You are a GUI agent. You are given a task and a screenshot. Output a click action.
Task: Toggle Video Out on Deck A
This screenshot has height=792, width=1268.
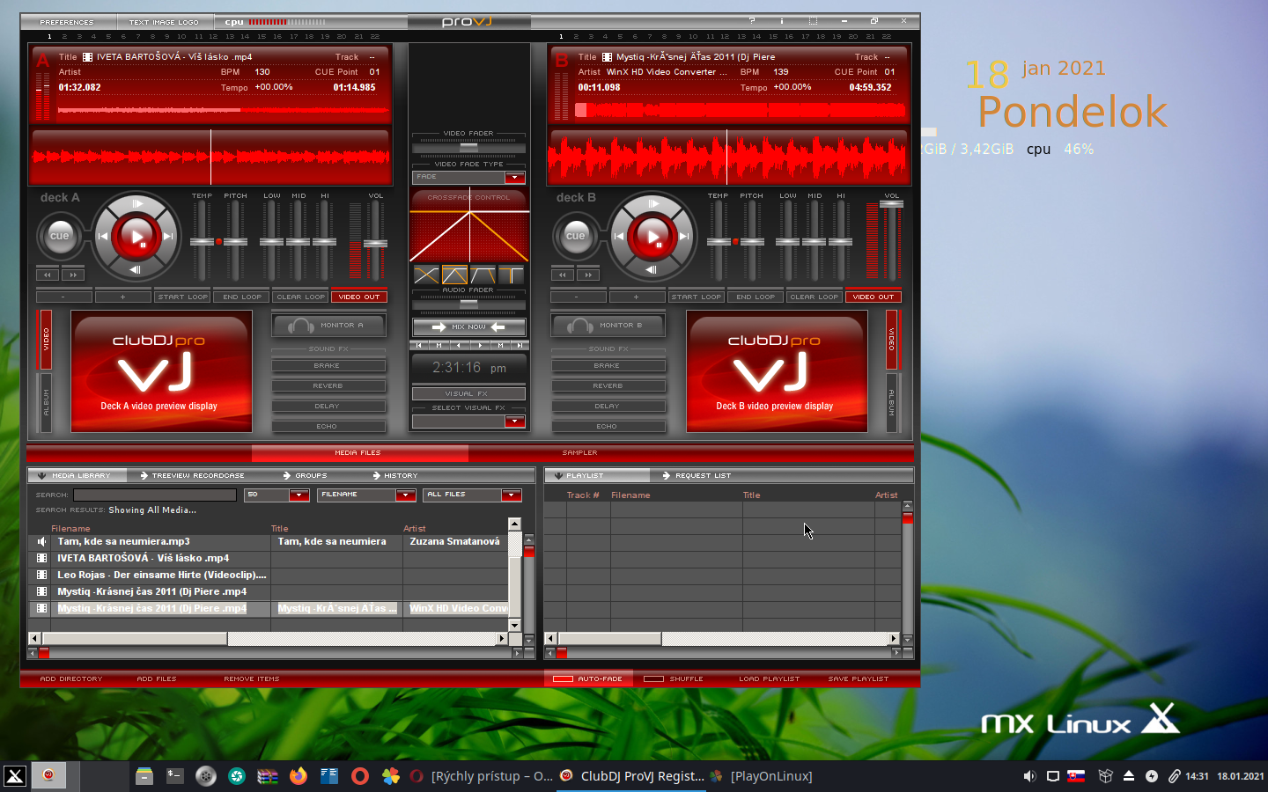click(359, 297)
